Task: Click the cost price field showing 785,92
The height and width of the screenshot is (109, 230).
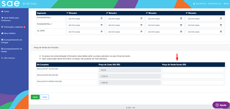Action: point(130,70)
